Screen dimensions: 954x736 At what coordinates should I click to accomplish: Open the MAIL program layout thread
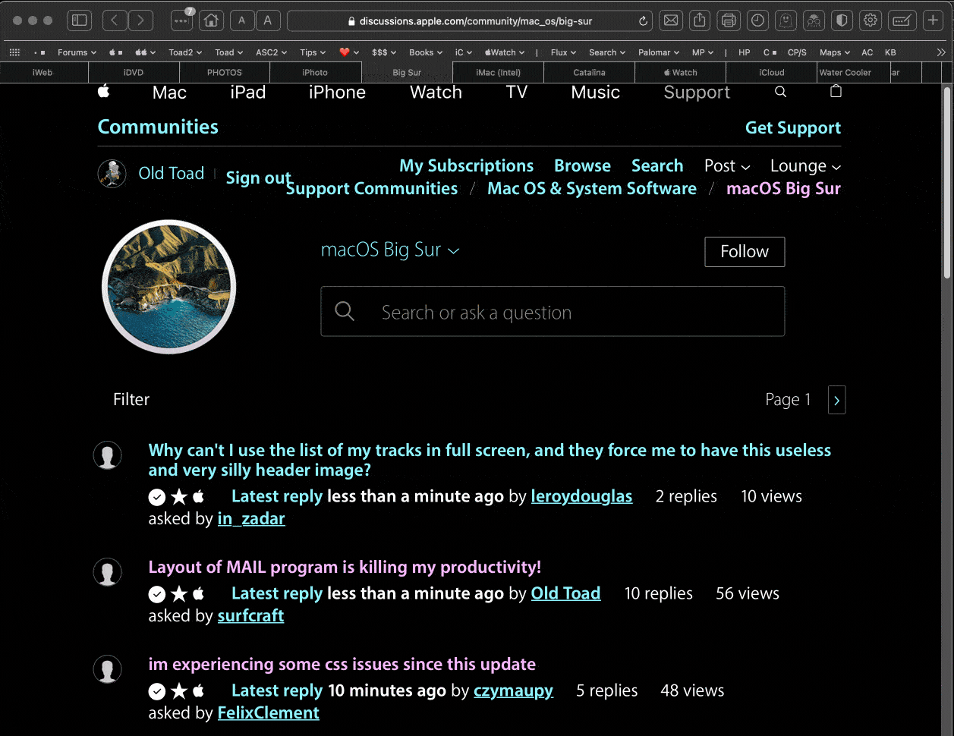[345, 568]
